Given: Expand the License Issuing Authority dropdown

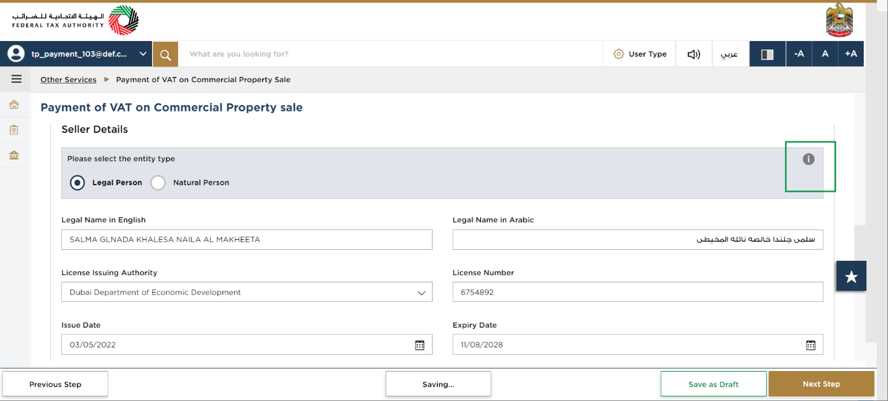Looking at the screenshot, I should click(247, 292).
